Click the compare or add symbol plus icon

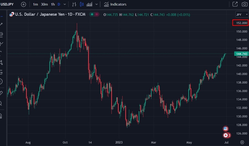pyautogui.click(x=24, y=4)
